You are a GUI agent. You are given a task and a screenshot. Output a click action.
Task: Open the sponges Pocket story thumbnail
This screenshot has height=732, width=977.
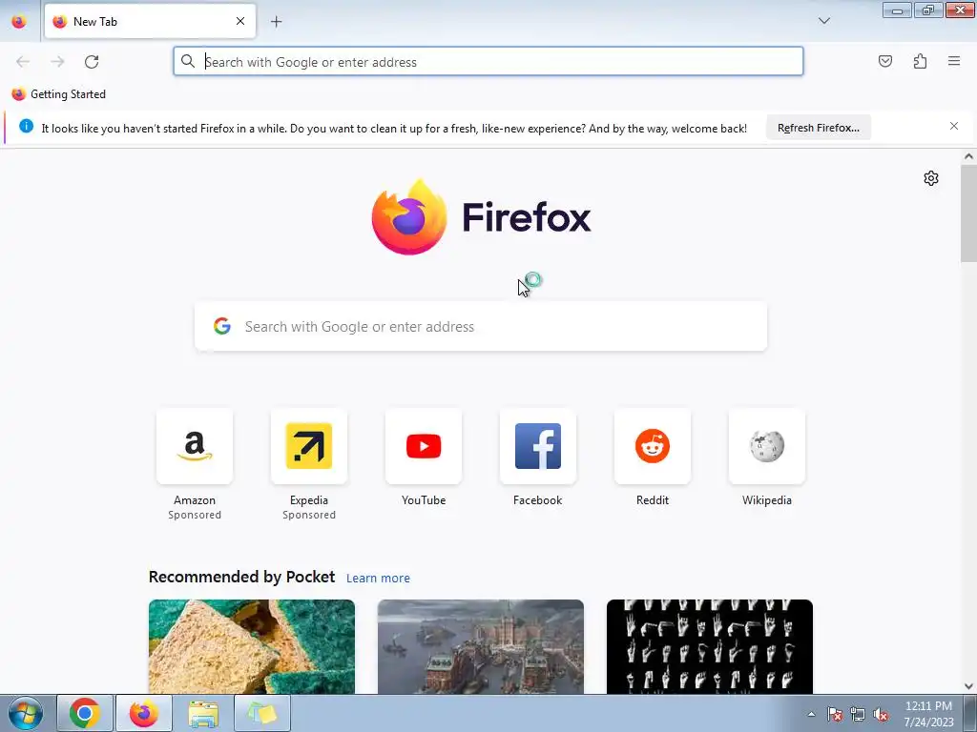(252, 647)
